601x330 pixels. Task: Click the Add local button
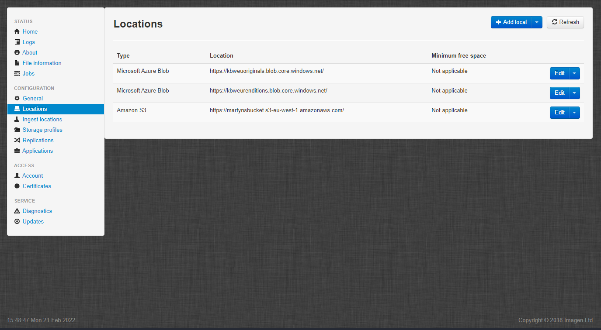coord(511,22)
